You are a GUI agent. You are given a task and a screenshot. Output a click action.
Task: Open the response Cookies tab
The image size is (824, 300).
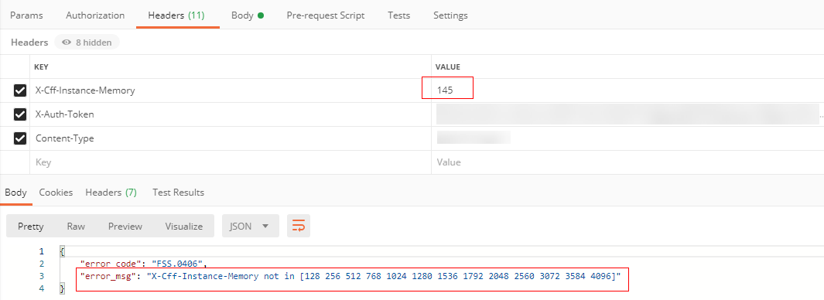tap(56, 193)
